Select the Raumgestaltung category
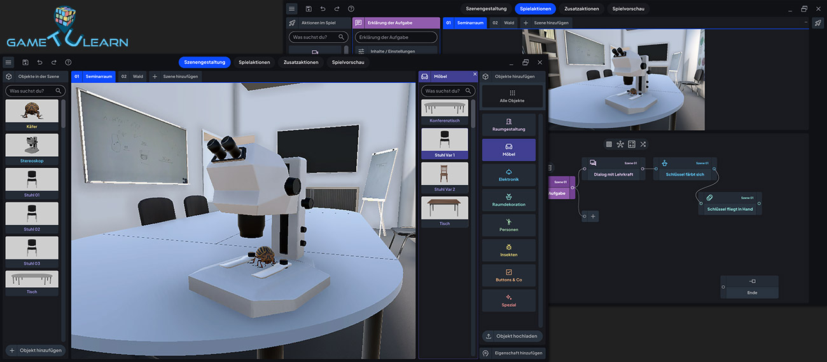Image resolution: width=827 pixels, height=362 pixels. [508, 124]
